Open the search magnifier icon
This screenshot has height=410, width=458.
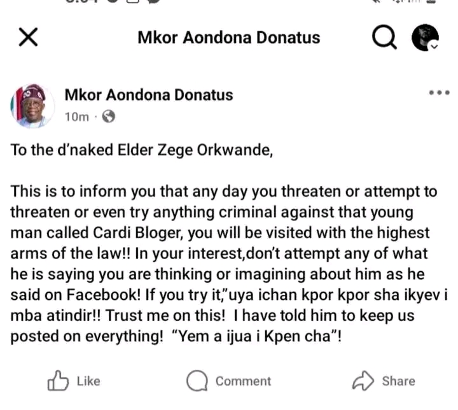click(x=384, y=38)
